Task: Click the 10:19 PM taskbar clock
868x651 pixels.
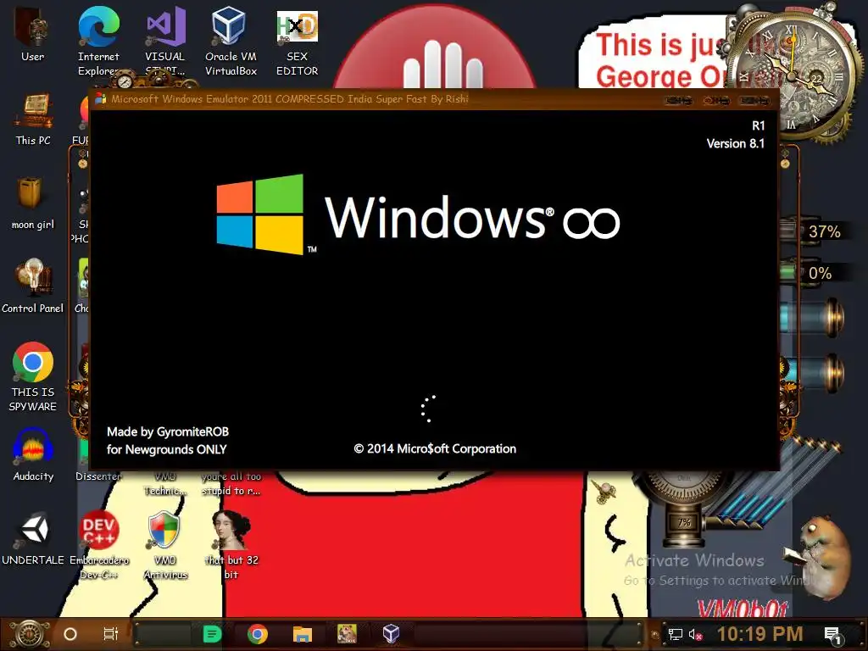Action: tap(759, 634)
